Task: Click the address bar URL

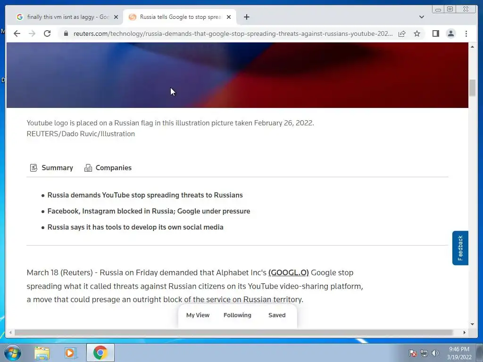Action: click(x=233, y=33)
